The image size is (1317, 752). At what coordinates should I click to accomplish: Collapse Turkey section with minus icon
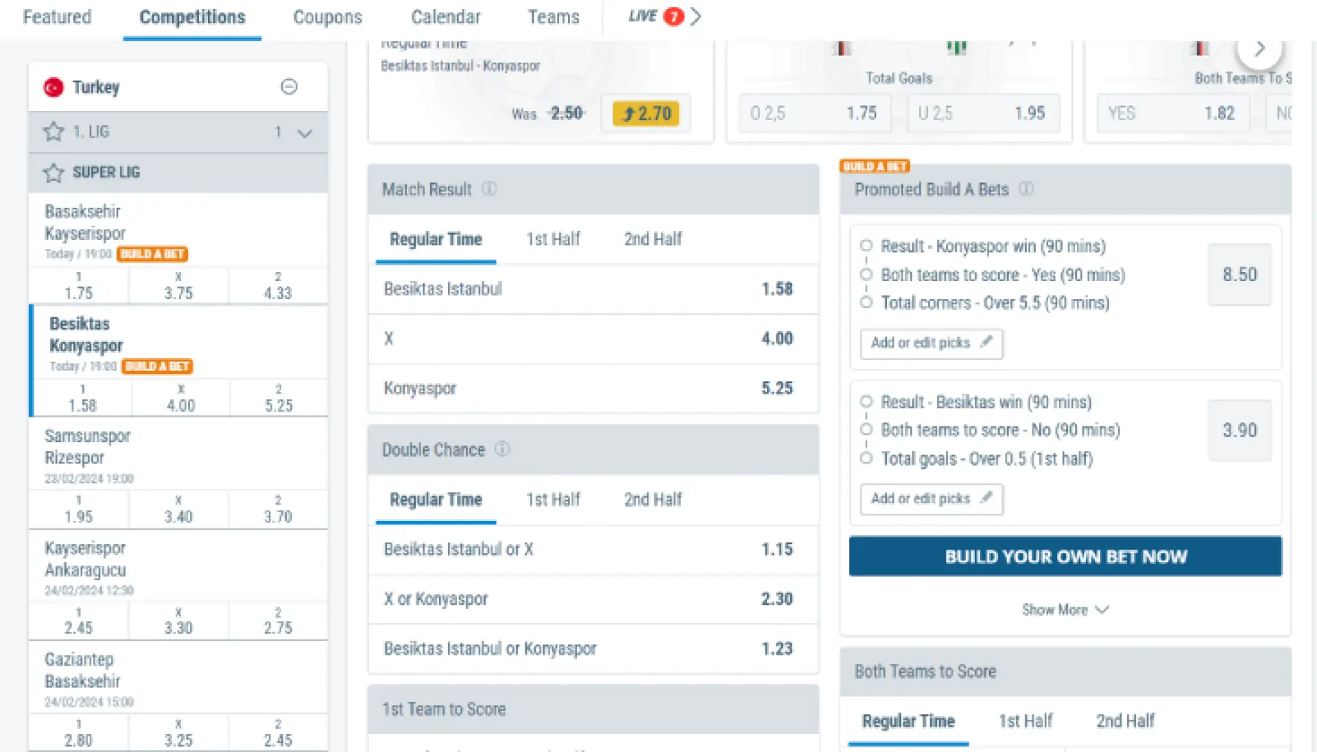click(x=289, y=86)
